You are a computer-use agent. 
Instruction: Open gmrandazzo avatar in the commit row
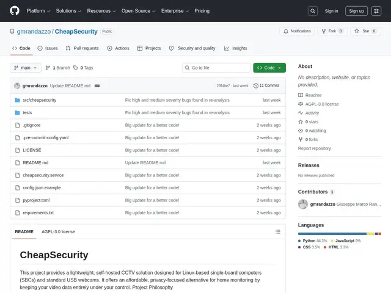click(17, 85)
